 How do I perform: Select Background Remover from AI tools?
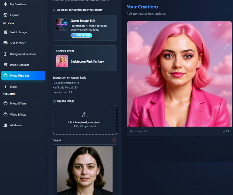23,54
